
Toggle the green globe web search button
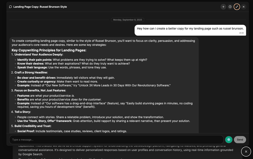point(229,139)
